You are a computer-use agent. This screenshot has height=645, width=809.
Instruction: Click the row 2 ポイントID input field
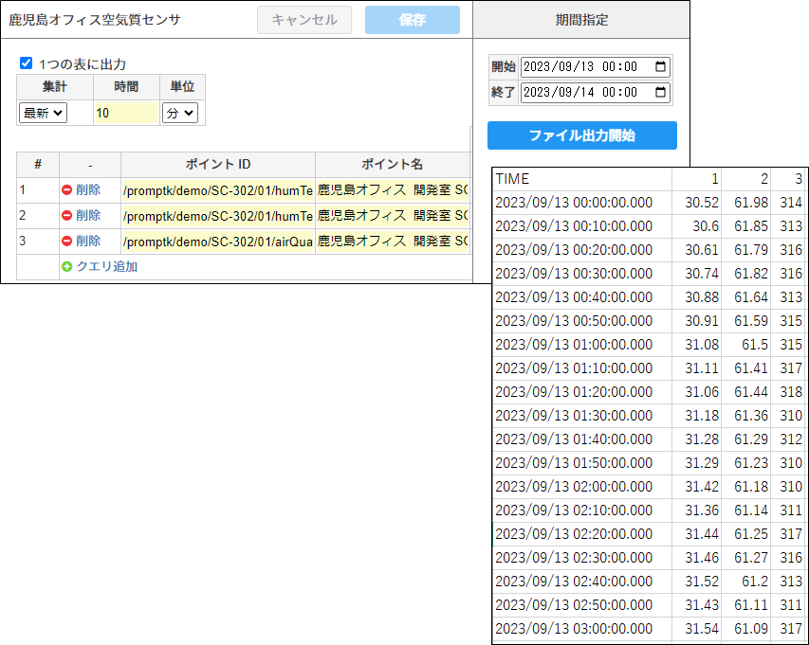tap(218, 216)
